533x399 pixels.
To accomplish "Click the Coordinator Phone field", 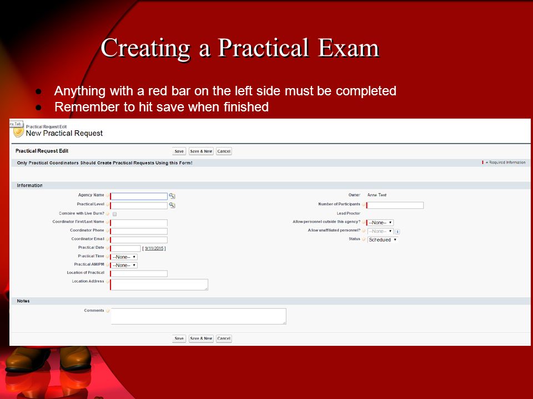I will [139, 232].
